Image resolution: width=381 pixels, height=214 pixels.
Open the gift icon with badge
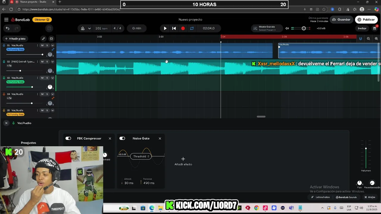374,28
